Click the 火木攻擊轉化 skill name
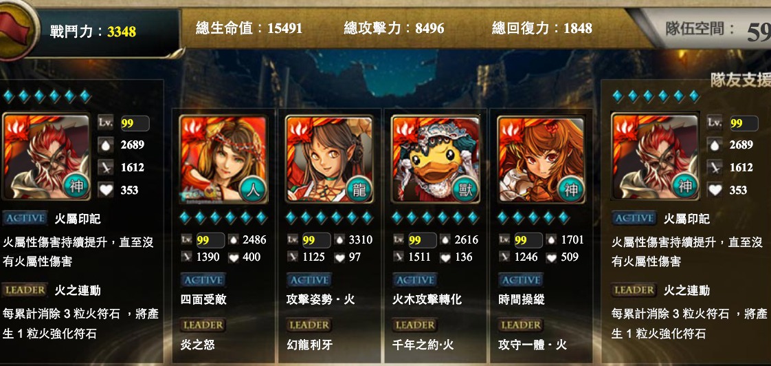771x366 pixels. (x=427, y=299)
